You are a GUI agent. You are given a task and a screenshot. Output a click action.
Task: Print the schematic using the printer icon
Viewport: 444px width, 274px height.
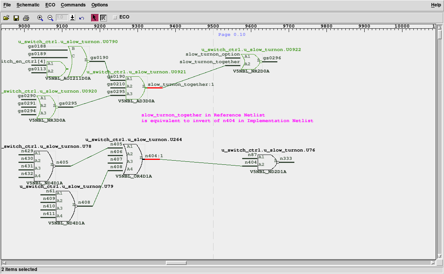tap(26, 18)
